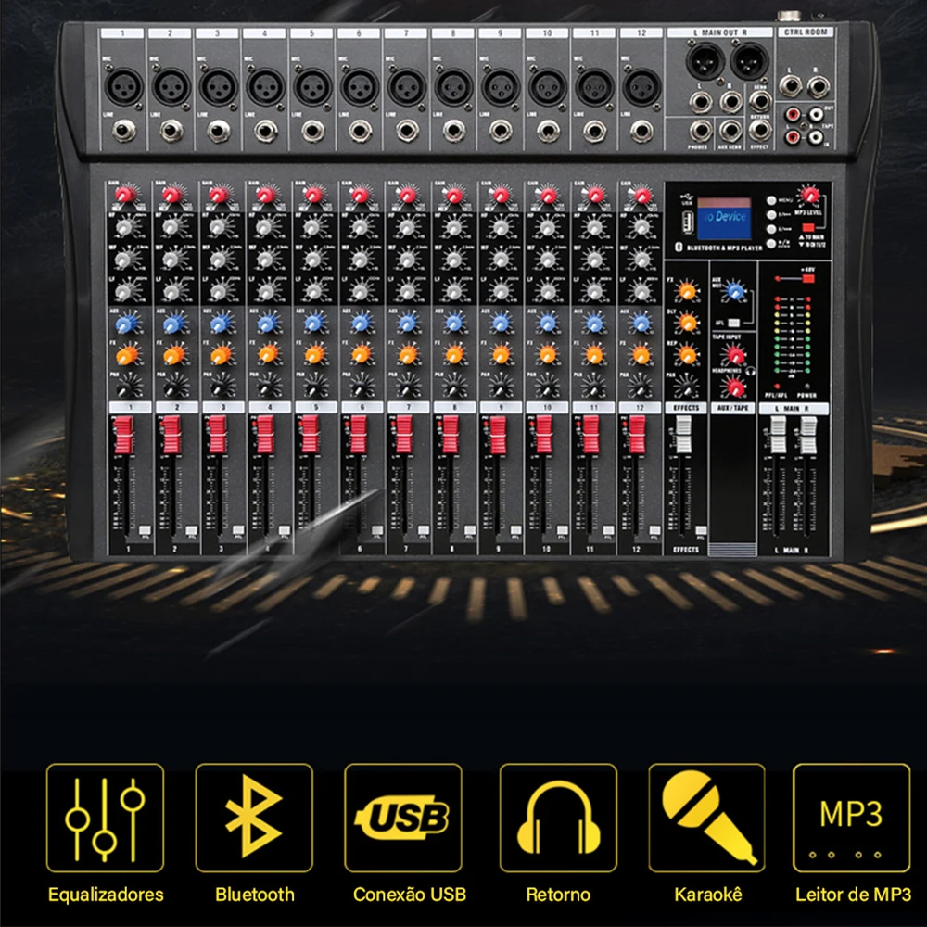Viewport: 927px width, 927px height.
Task: Select the Leitor de MP3 icon
Action: tap(851, 818)
